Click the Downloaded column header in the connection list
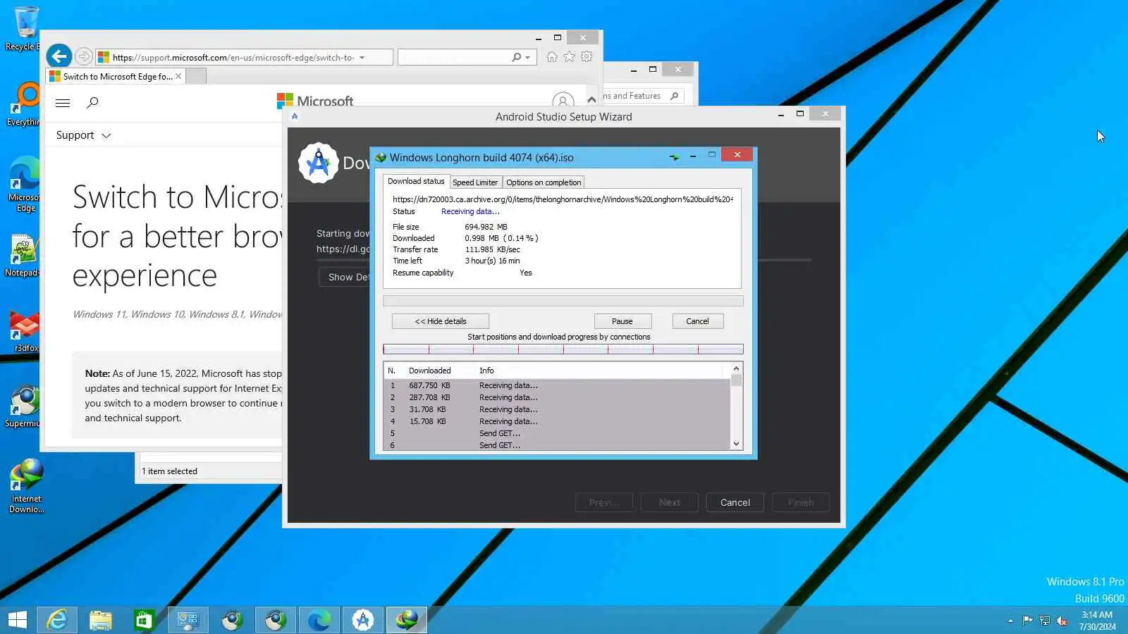Screen dimensions: 1128x634 [x=430, y=371]
